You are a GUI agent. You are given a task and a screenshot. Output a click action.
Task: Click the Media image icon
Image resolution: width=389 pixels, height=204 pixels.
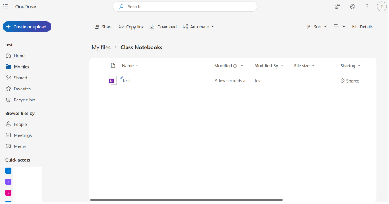(8, 146)
